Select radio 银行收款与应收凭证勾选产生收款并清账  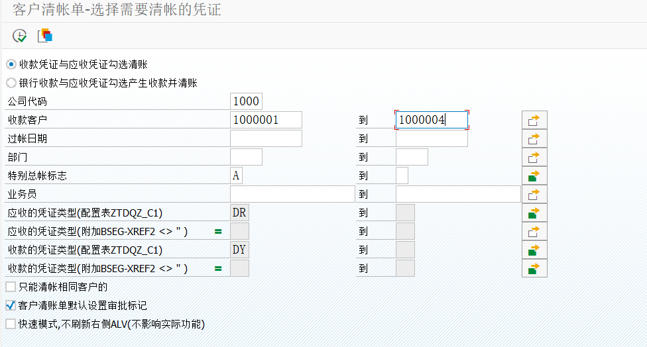coord(11,83)
